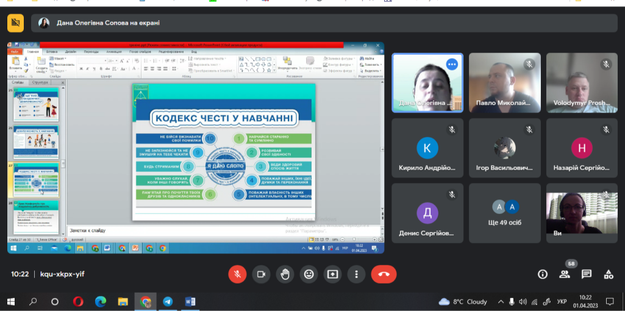Open Telegram from the taskbar
This screenshot has height=311, width=625.
(x=167, y=301)
